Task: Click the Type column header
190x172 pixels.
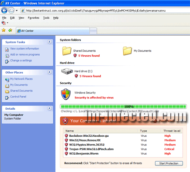Action: pos(143,131)
